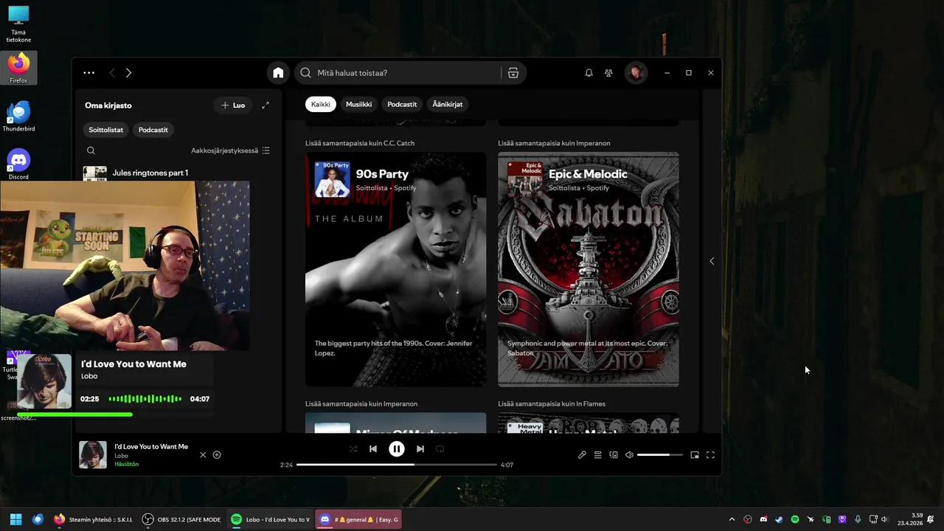Show lyrics with microphone icon

click(x=582, y=455)
